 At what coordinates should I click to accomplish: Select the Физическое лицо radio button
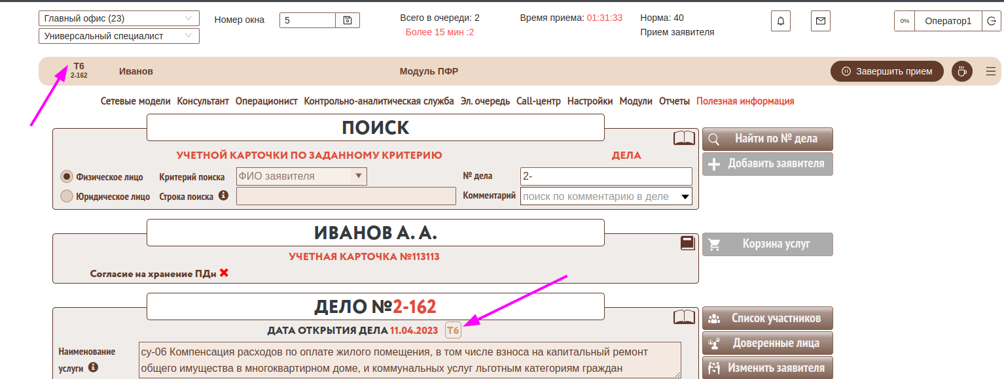coord(66,176)
